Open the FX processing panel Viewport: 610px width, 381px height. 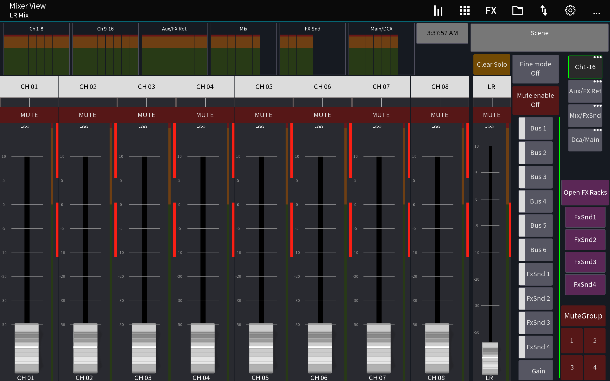491,10
